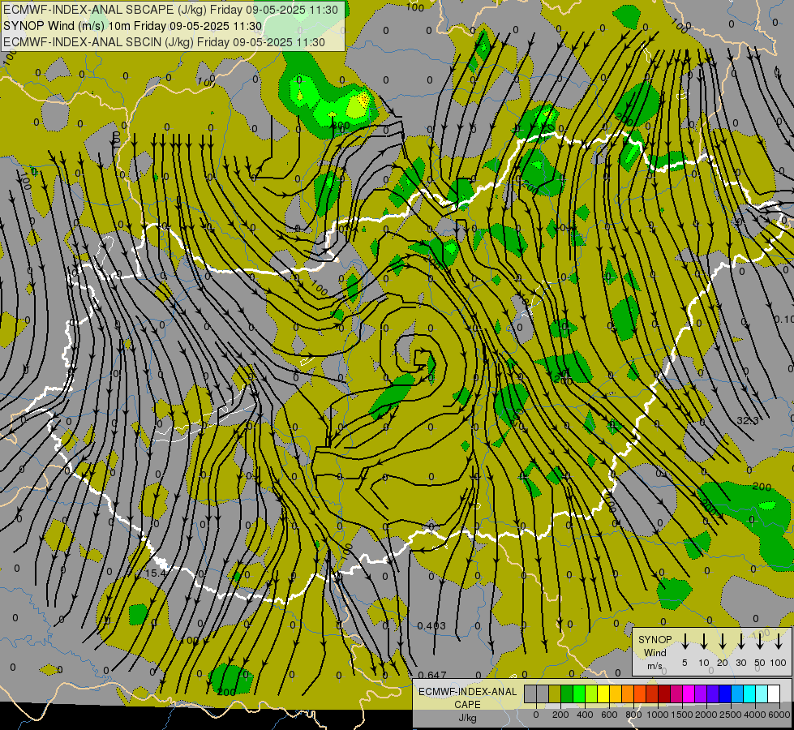This screenshot has height=730, width=794.
Task: Click the 30 m/s wind arrow in legend
Action: tap(740, 642)
